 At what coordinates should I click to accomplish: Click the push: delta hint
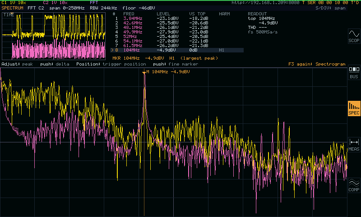click(x=55, y=64)
